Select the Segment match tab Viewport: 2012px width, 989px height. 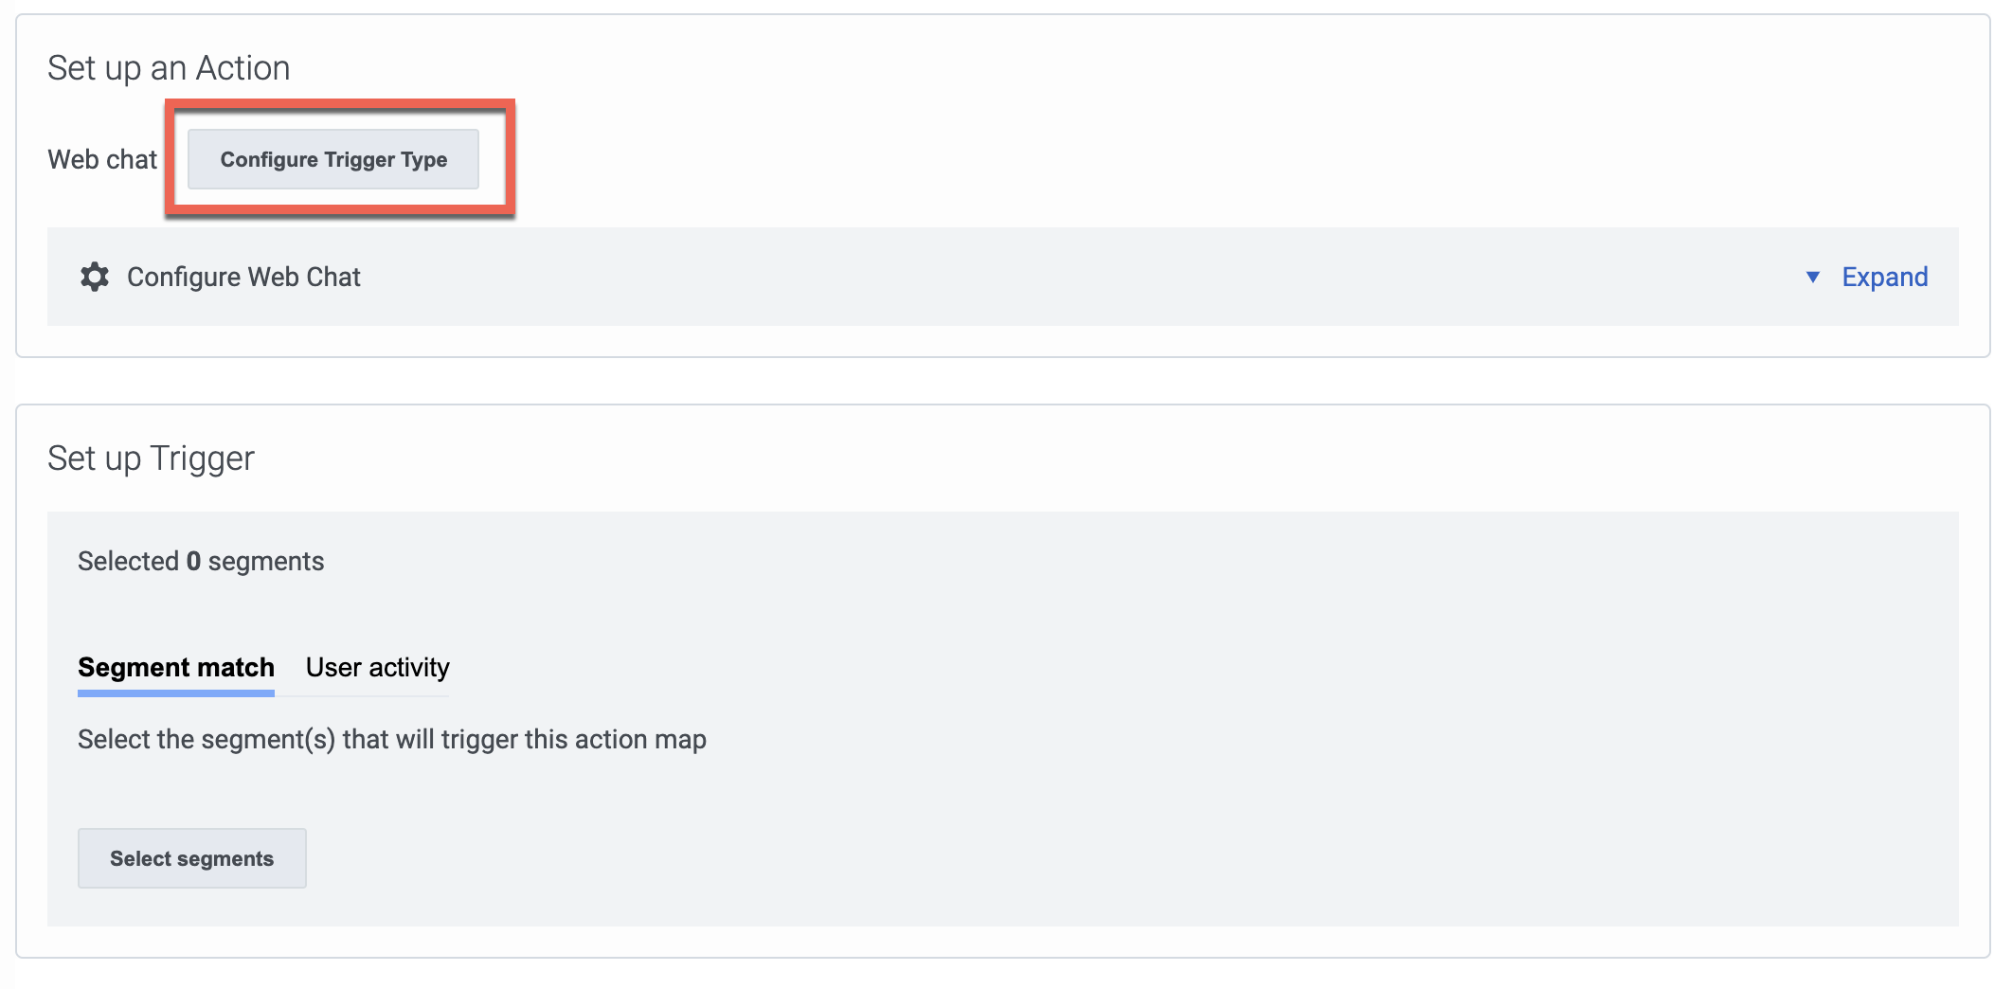tap(176, 668)
